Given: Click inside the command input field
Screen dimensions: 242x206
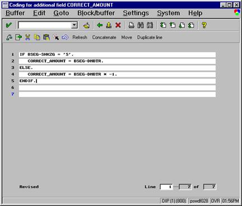Looking at the screenshot, I should click(45, 25).
